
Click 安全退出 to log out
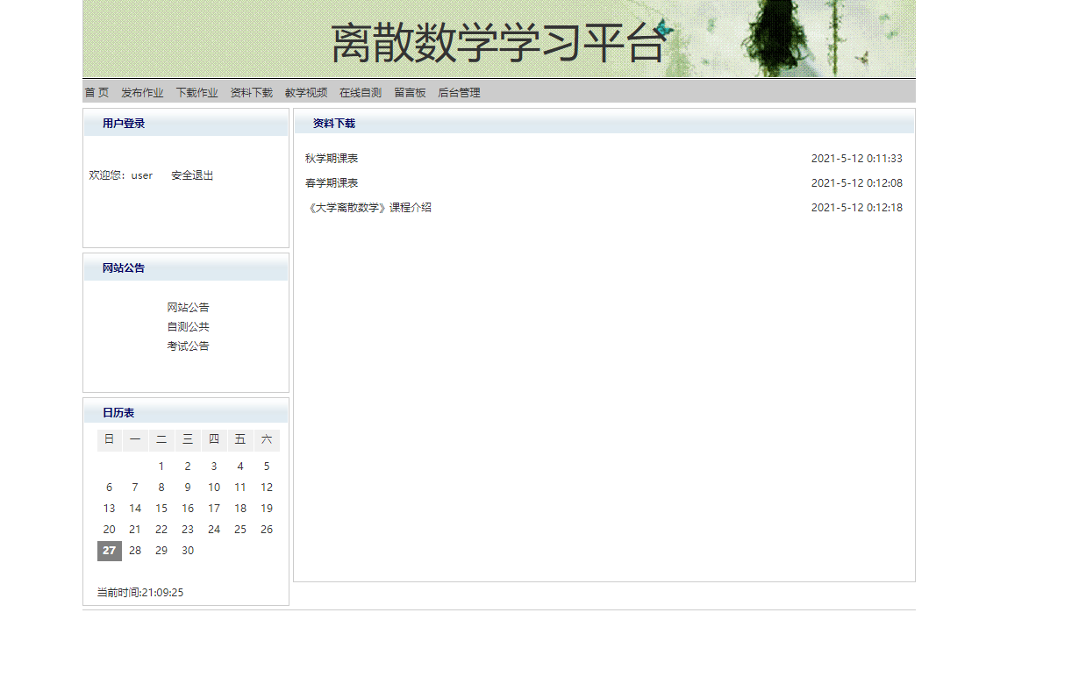(192, 175)
